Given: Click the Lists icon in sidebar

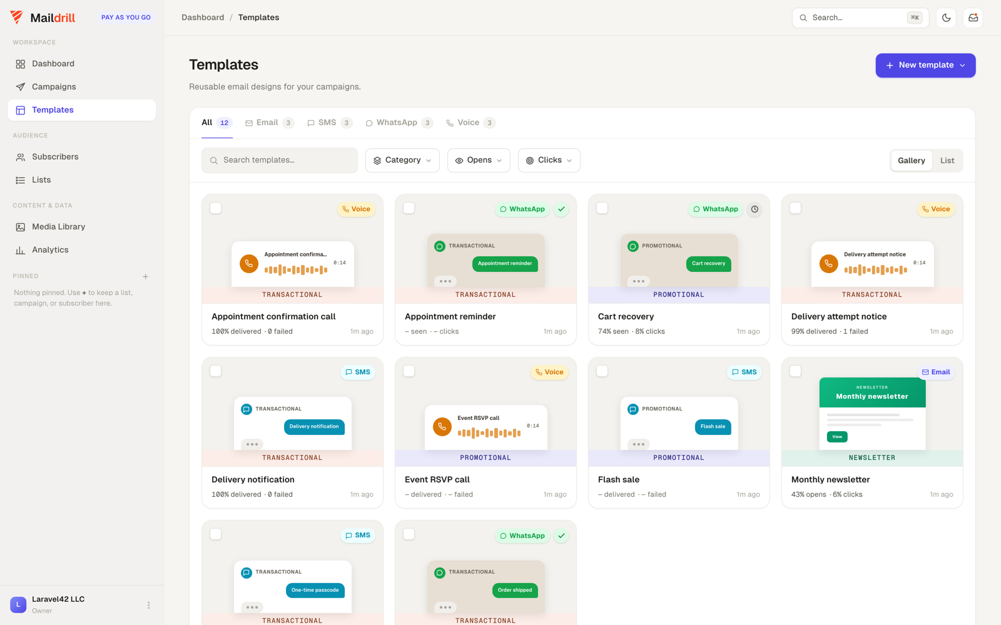Looking at the screenshot, I should 21,180.
